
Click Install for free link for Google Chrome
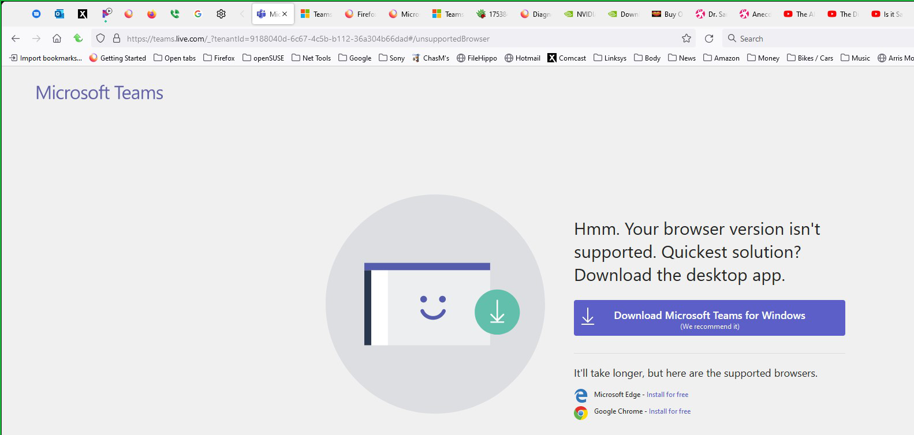coord(669,411)
